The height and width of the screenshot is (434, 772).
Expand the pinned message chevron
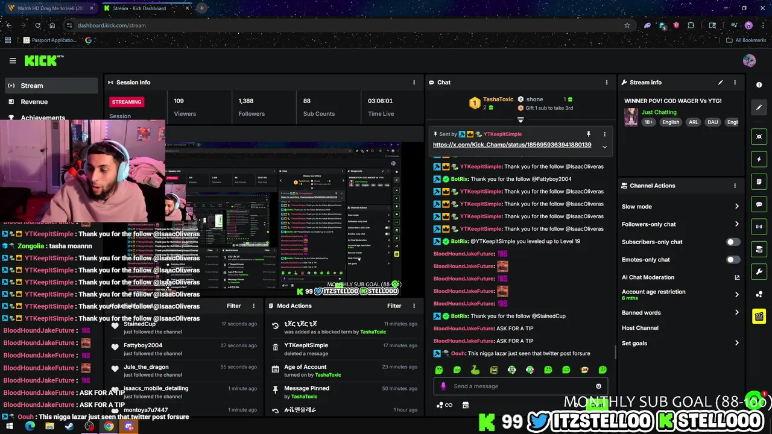(604, 147)
